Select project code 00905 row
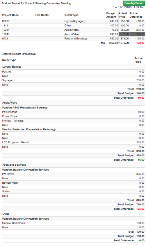 [x=73, y=21]
